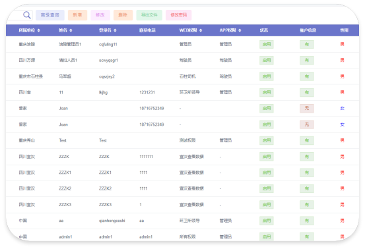Click the 删除 delete button
Image resolution: width=365 pixels, height=249 pixels.
[x=123, y=15]
